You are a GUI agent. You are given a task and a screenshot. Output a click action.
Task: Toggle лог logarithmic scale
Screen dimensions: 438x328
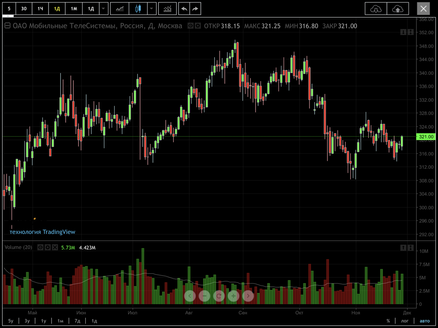pos(405,321)
